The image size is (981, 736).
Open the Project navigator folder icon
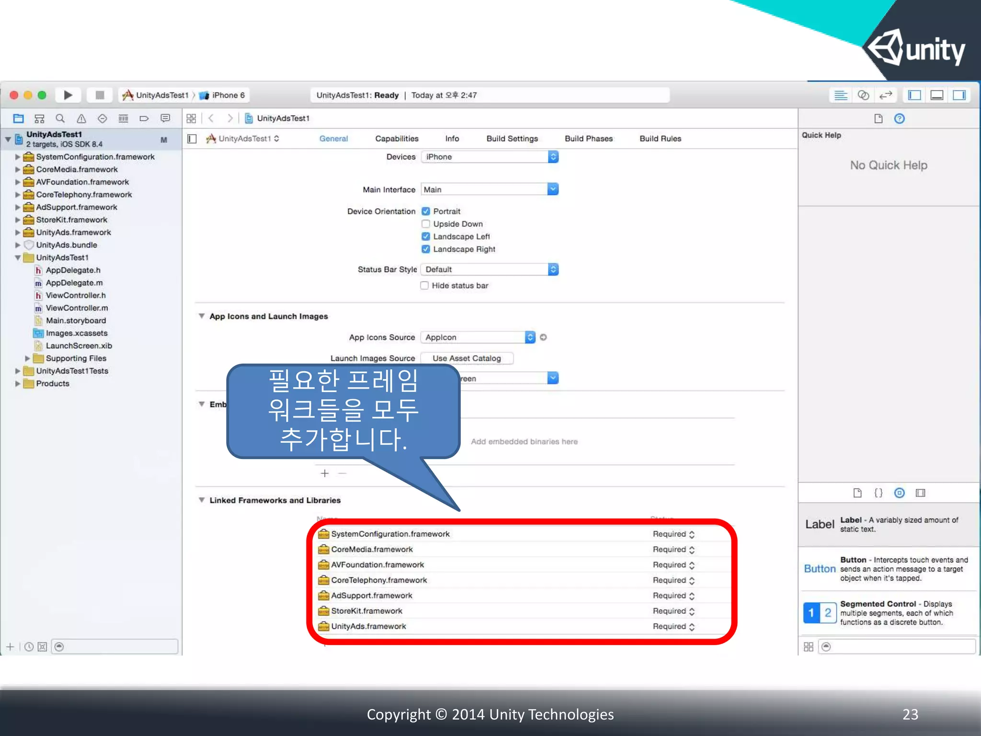click(19, 118)
